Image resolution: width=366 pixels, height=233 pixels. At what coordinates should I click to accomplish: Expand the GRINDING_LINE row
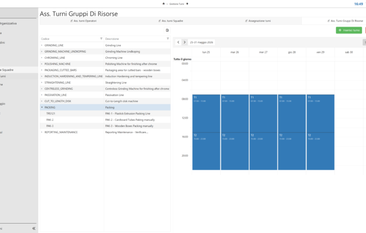click(42, 45)
